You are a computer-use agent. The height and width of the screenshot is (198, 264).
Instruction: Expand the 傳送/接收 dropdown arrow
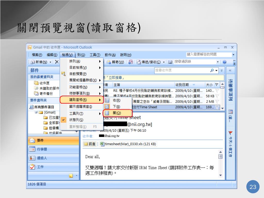(164, 62)
